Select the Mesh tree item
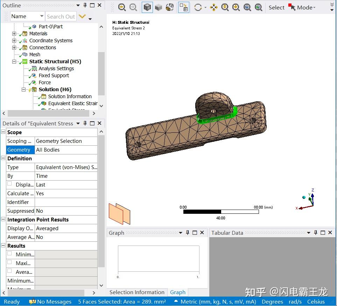The height and width of the screenshot is (306, 337). tap(35, 54)
